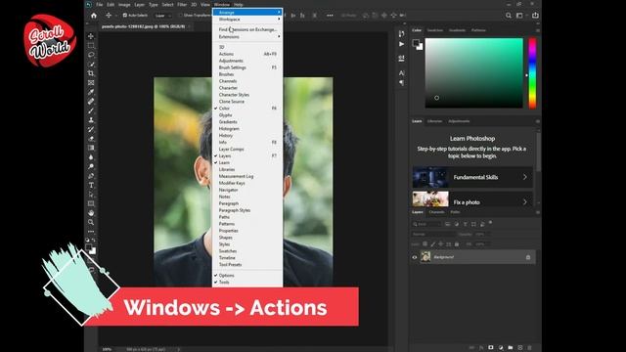Open the Filter menu
This screenshot has height=352, width=626.
coord(182,5)
